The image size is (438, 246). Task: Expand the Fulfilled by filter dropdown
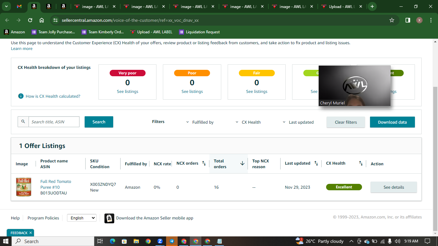[x=200, y=122]
